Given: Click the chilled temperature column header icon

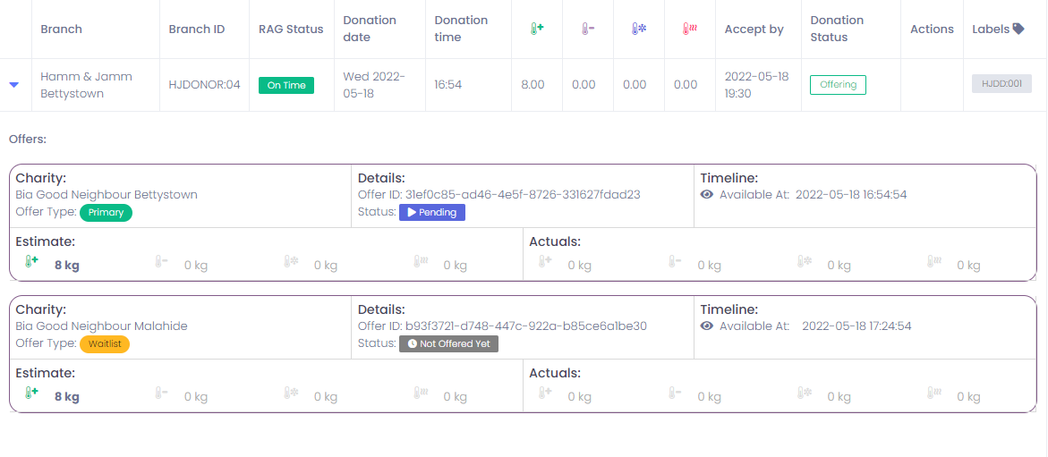Looking at the screenshot, I should (586, 29).
